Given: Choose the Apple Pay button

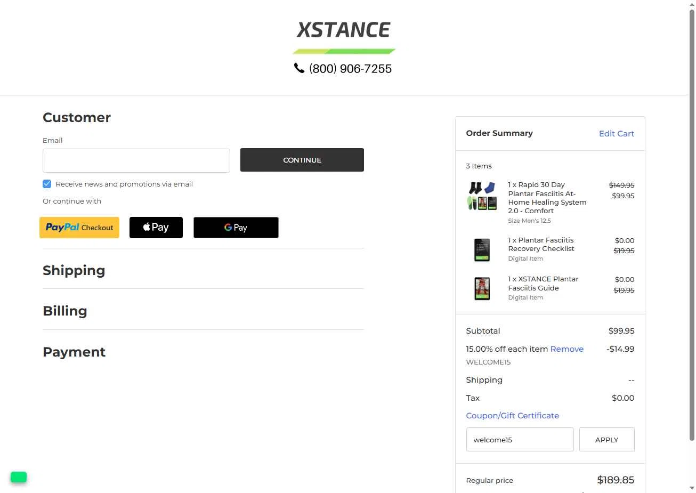Looking at the screenshot, I should point(156,228).
